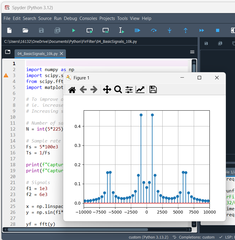
Task: Open the Consoles menu
Action: [88, 18]
